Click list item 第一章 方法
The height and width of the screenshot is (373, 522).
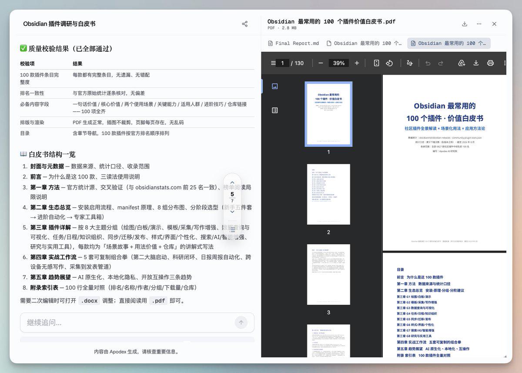[x=45, y=187]
